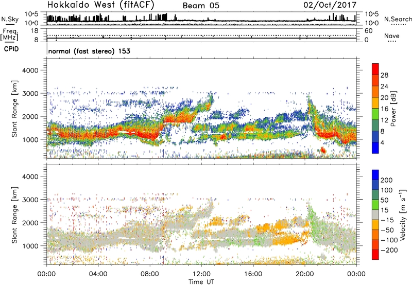Screen dimensions: 412x285
Task: Click the '28' label on Power color bar
Action: [x=384, y=75]
